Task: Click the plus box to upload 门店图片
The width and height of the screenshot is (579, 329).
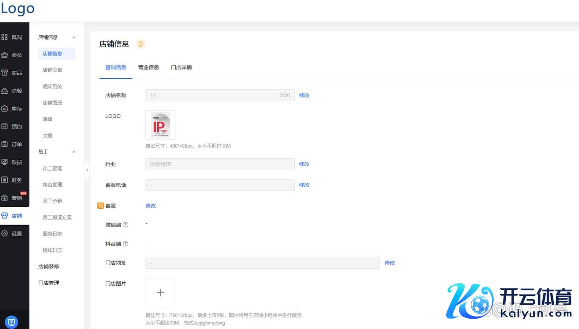Action: coord(160,293)
